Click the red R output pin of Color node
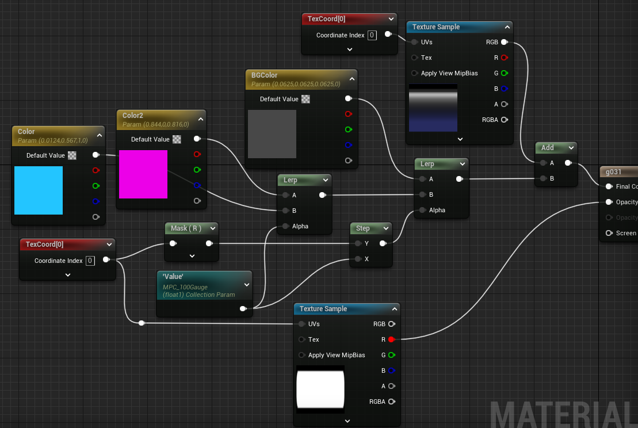Viewport: 638px width, 428px height. click(x=96, y=170)
